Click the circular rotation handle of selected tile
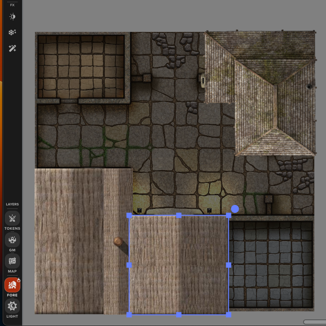The height and width of the screenshot is (326, 326). point(235,209)
